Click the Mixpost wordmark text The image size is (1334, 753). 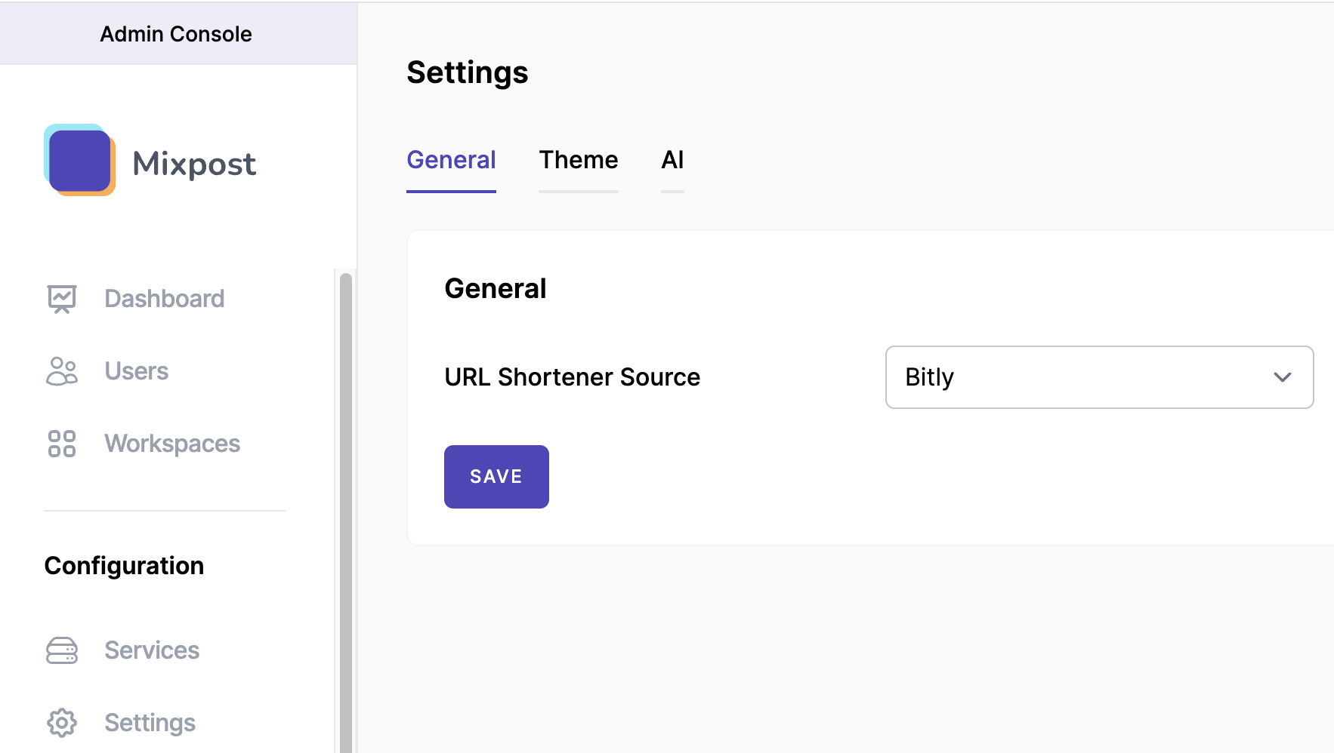tap(194, 164)
